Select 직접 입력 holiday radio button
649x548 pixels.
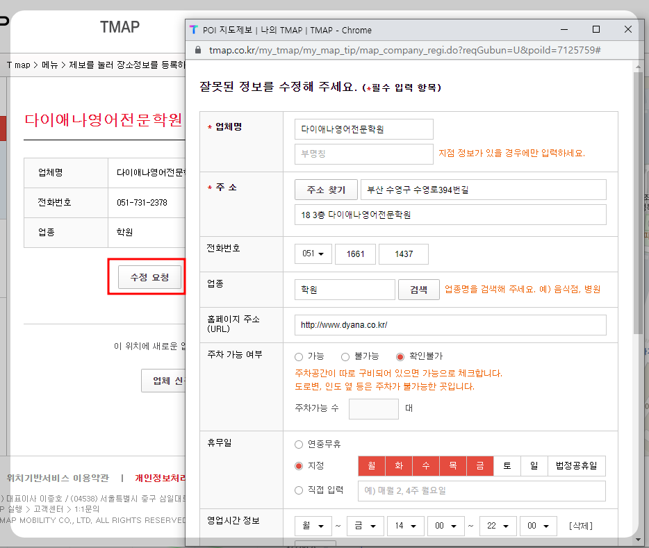click(299, 490)
